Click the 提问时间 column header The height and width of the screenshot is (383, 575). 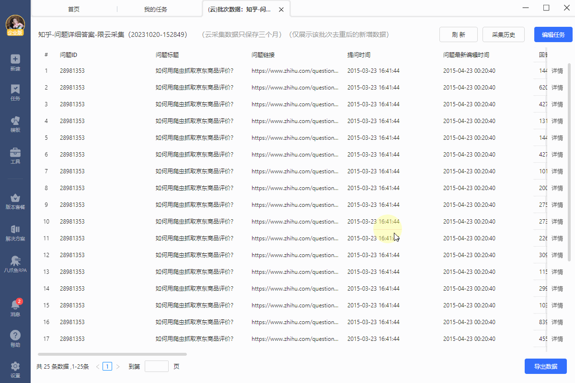[x=359, y=55]
